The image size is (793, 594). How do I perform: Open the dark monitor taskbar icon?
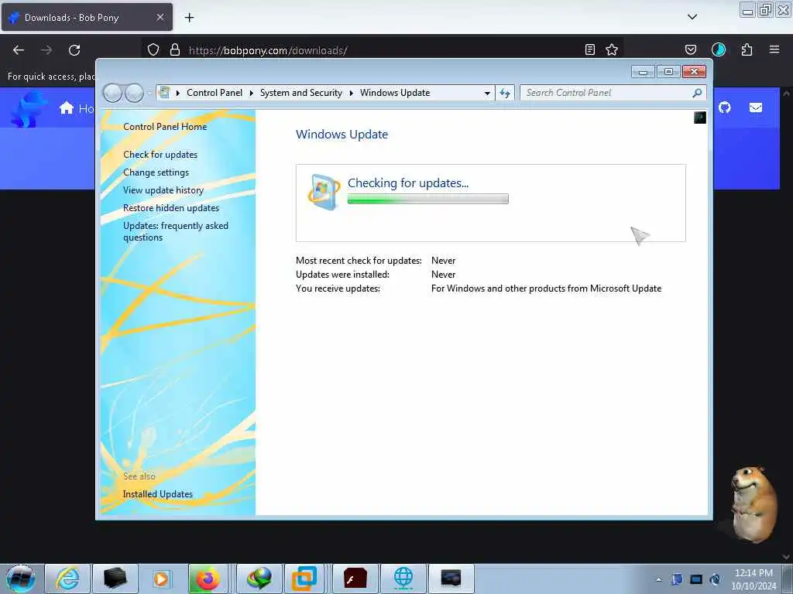click(451, 579)
